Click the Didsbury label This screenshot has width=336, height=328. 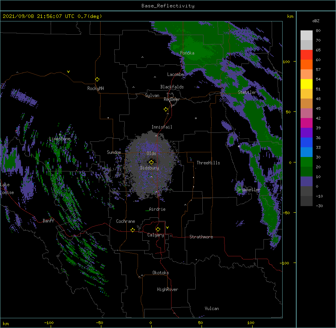click(150, 168)
